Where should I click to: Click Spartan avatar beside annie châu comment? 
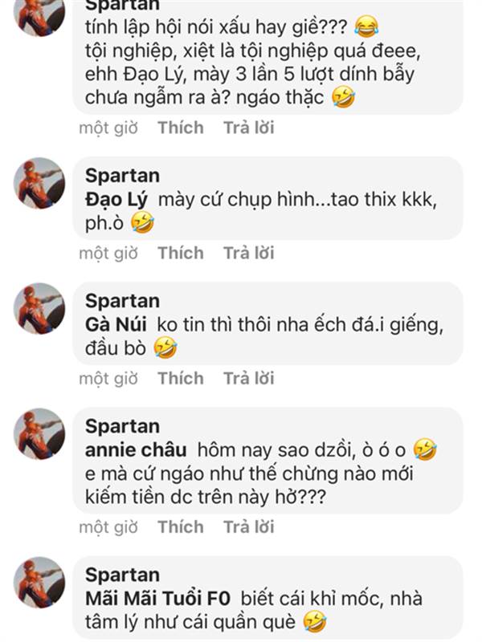(39, 433)
